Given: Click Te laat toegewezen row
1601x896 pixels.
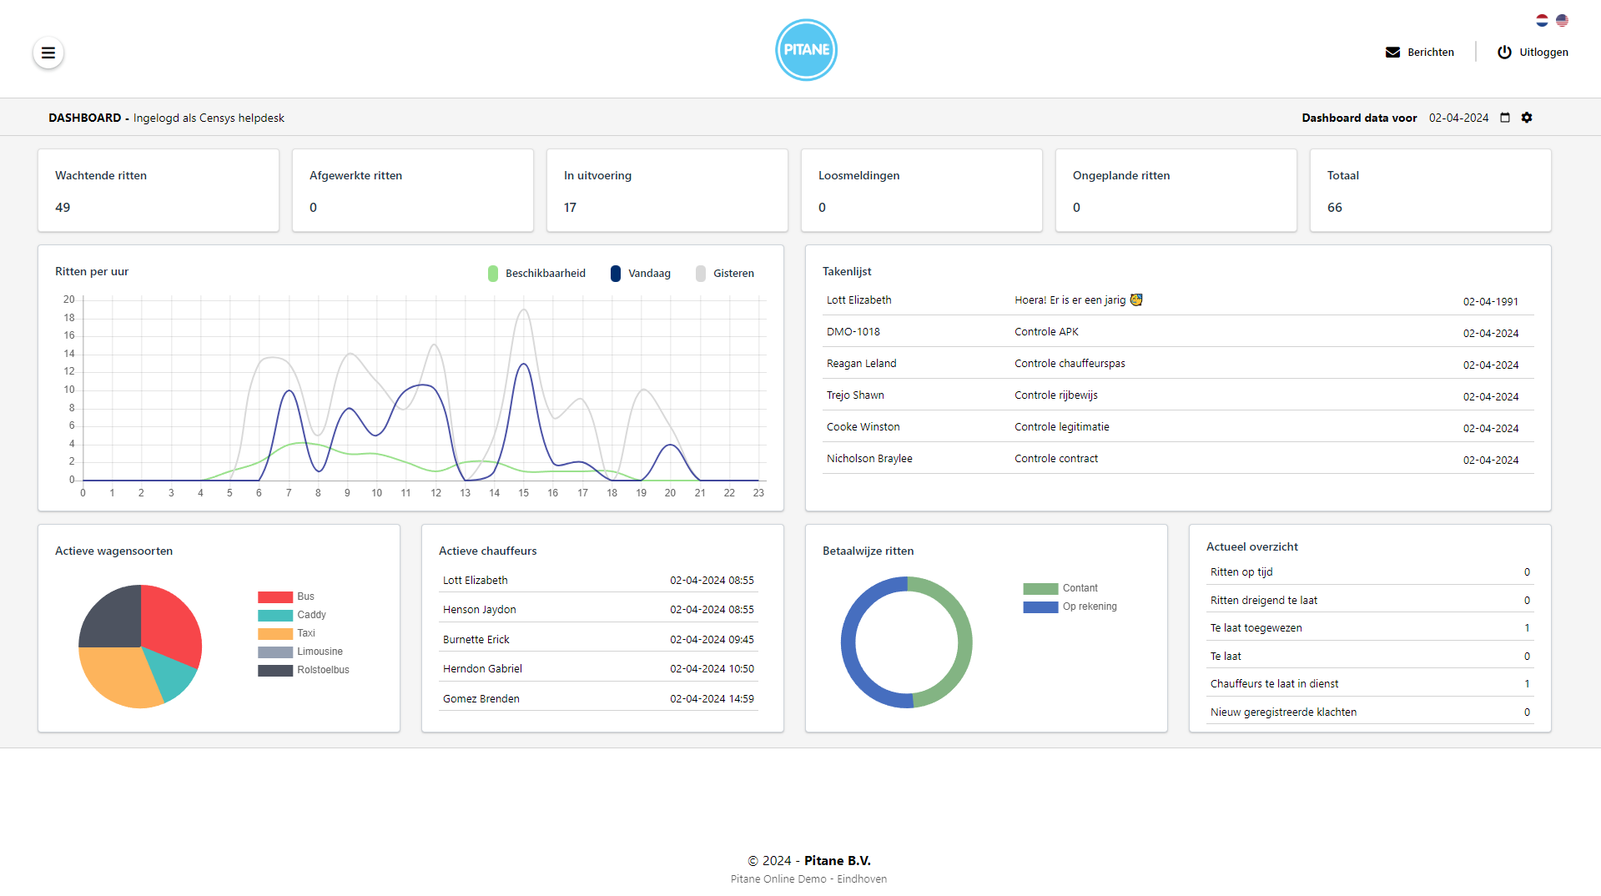Looking at the screenshot, I should [1370, 628].
